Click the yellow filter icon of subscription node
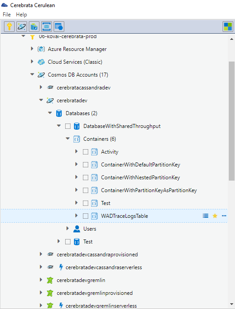This screenshot has height=309, width=235. tap(32, 37)
